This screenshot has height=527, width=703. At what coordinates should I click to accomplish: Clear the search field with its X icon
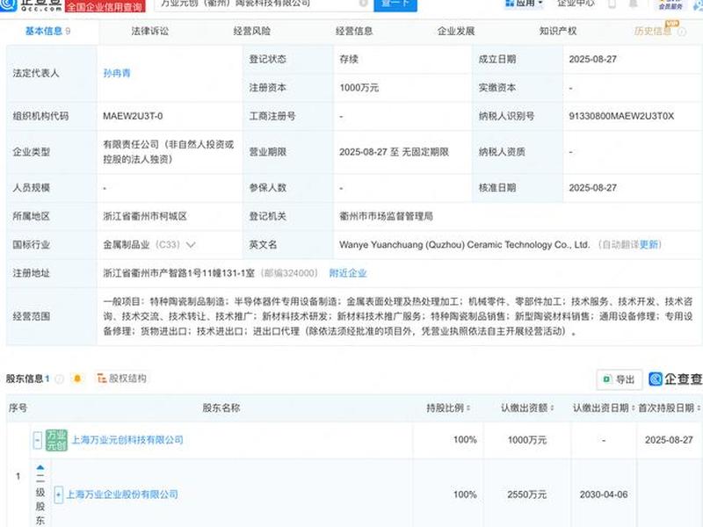click(x=364, y=4)
